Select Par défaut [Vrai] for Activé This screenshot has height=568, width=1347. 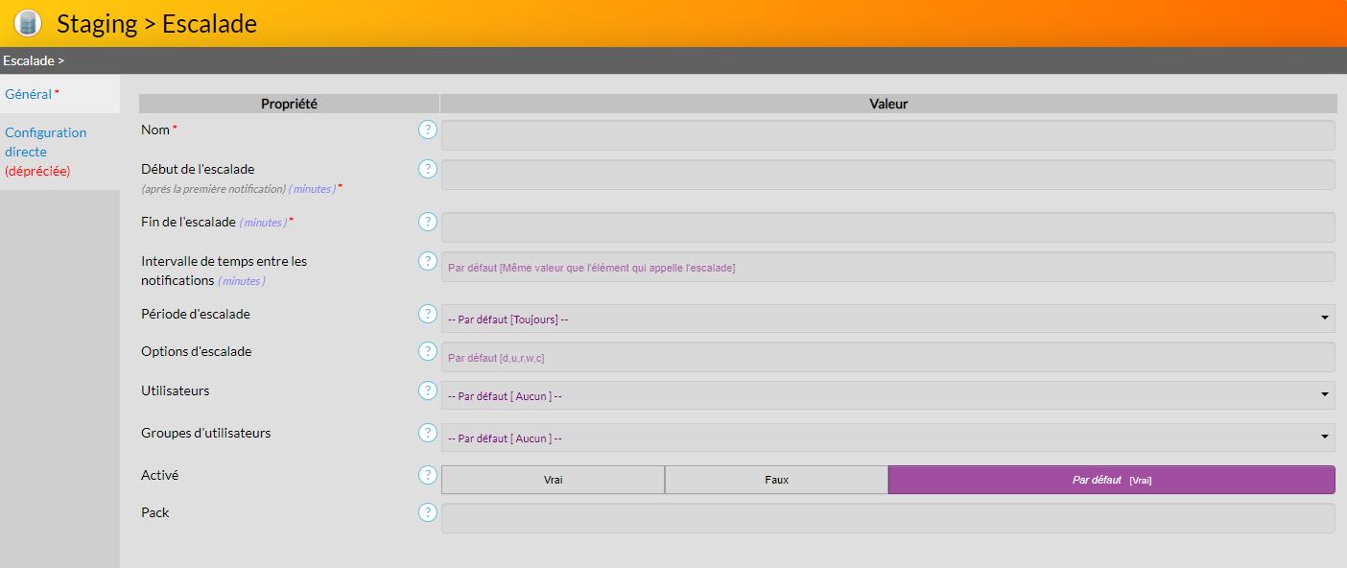coord(1111,480)
